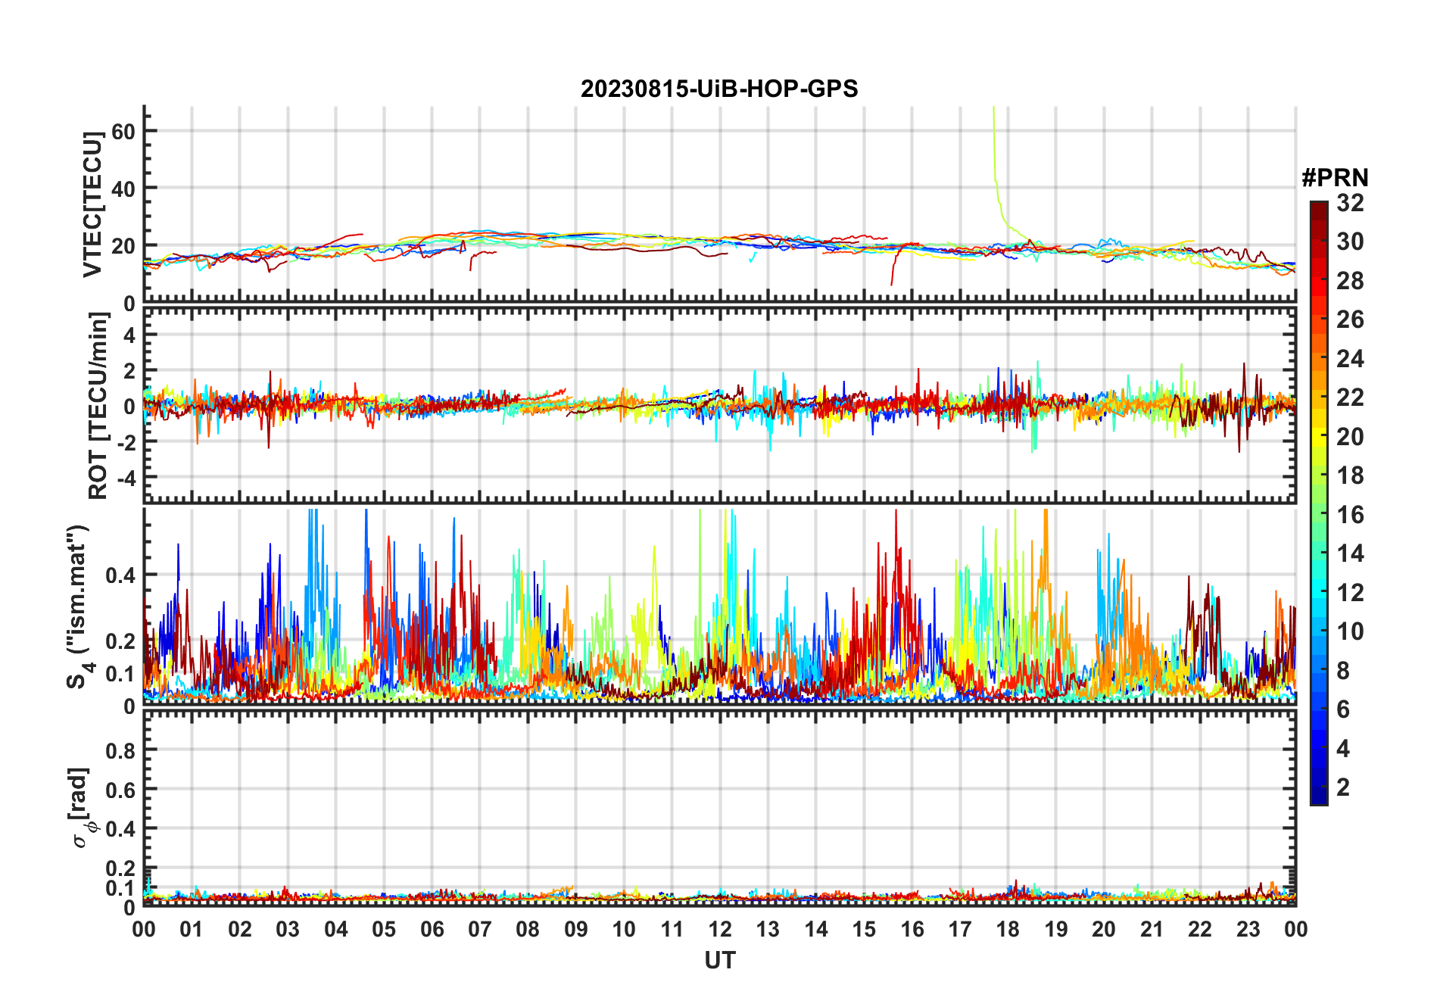1440x1007 pixels.
Task: Click the colorbar at PRN 22 yellow-orange
Action: (1319, 397)
